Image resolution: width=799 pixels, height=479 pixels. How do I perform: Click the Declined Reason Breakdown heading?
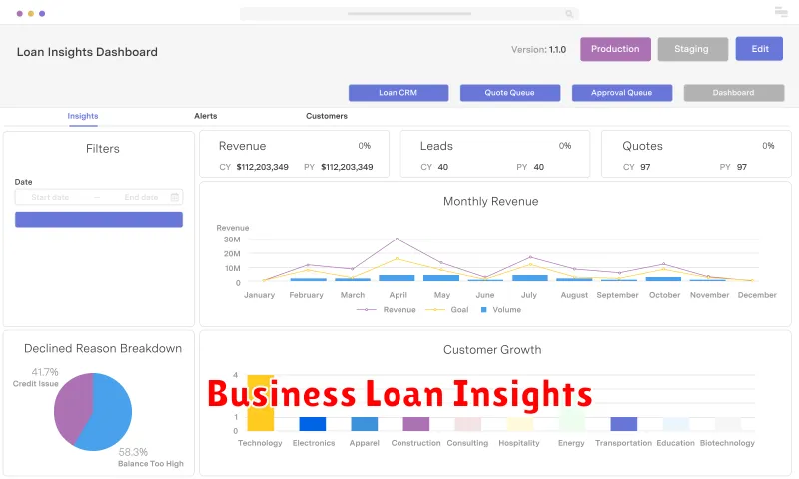tap(103, 348)
